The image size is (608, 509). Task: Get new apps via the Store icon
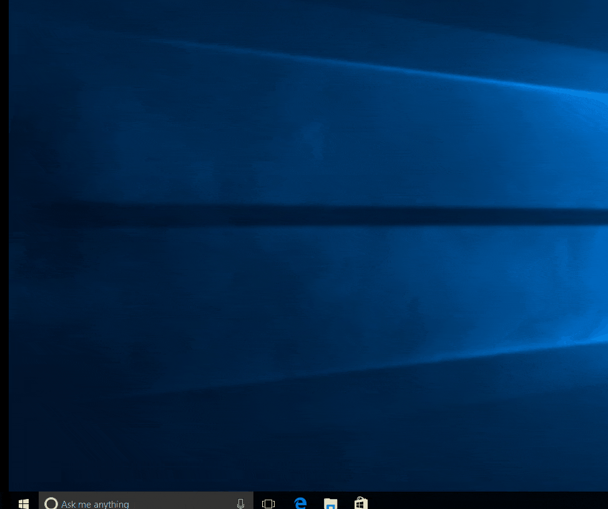(x=361, y=503)
